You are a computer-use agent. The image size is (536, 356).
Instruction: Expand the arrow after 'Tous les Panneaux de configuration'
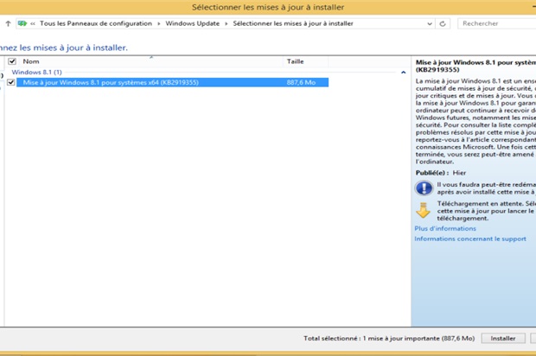pyautogui.click(x=159, y=24)
